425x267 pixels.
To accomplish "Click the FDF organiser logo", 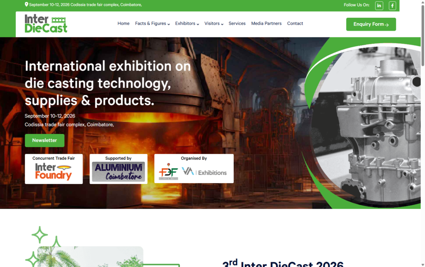I will pyautogui.click(x=168, y=172).
